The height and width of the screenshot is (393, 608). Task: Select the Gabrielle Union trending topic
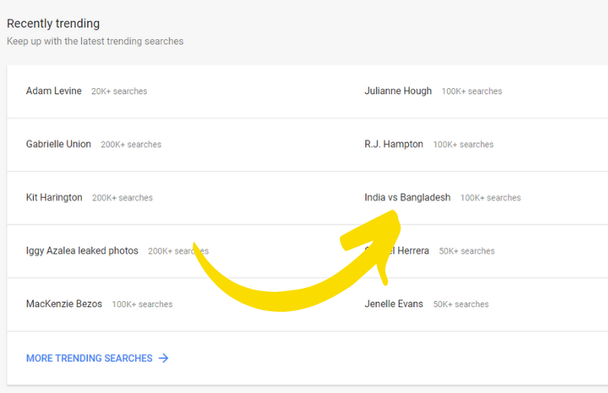pyautogui.click(x=58, y=144)
